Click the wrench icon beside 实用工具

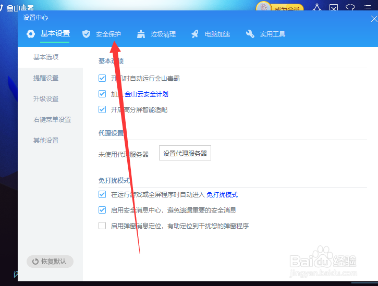click(x=250, y=34)
